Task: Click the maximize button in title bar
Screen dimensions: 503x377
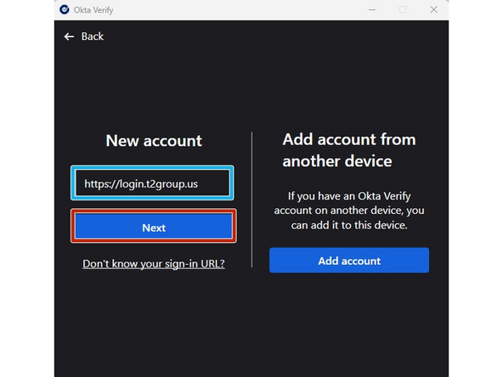Action: click(x=403, y=9)
